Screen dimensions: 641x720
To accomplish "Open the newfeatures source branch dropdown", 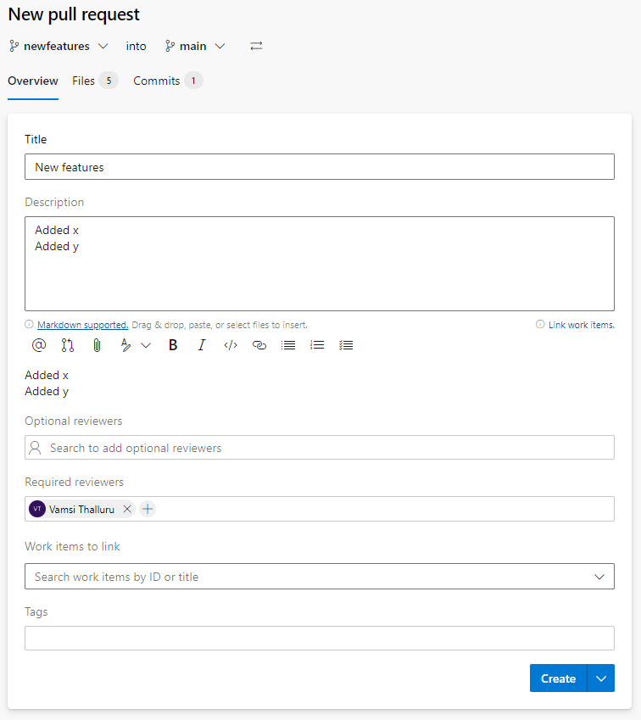I will tap(59, 46).
